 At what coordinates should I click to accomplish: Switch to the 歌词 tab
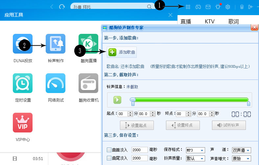(234, 21)
